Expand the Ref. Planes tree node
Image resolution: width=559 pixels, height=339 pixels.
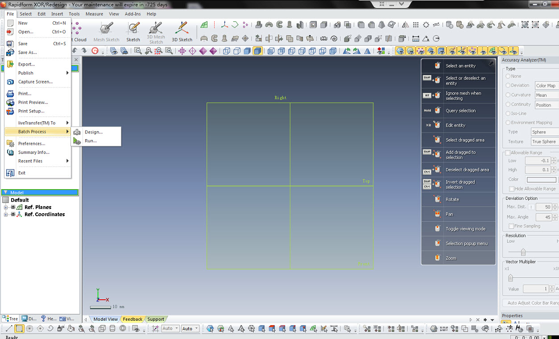tap(6, 207)
